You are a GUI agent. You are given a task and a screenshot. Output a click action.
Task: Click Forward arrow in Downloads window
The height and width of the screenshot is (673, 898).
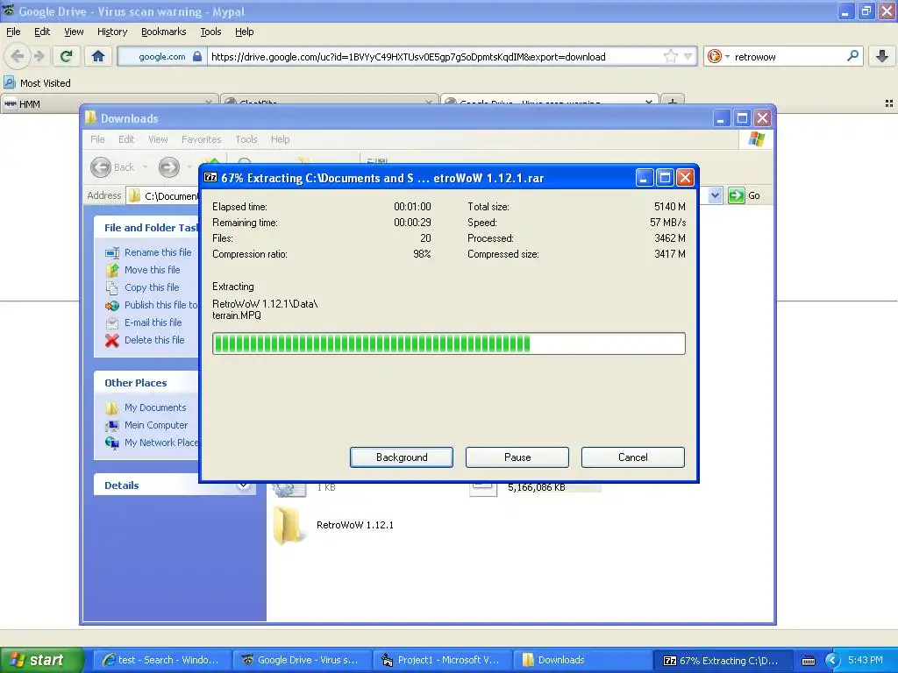pyautogui.click(x=169, y=167)
